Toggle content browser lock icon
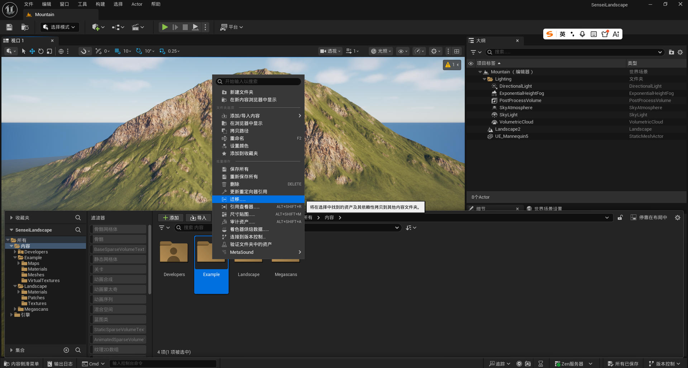The image size is (688, 368). pyautogui.click(x=620, y=218)
